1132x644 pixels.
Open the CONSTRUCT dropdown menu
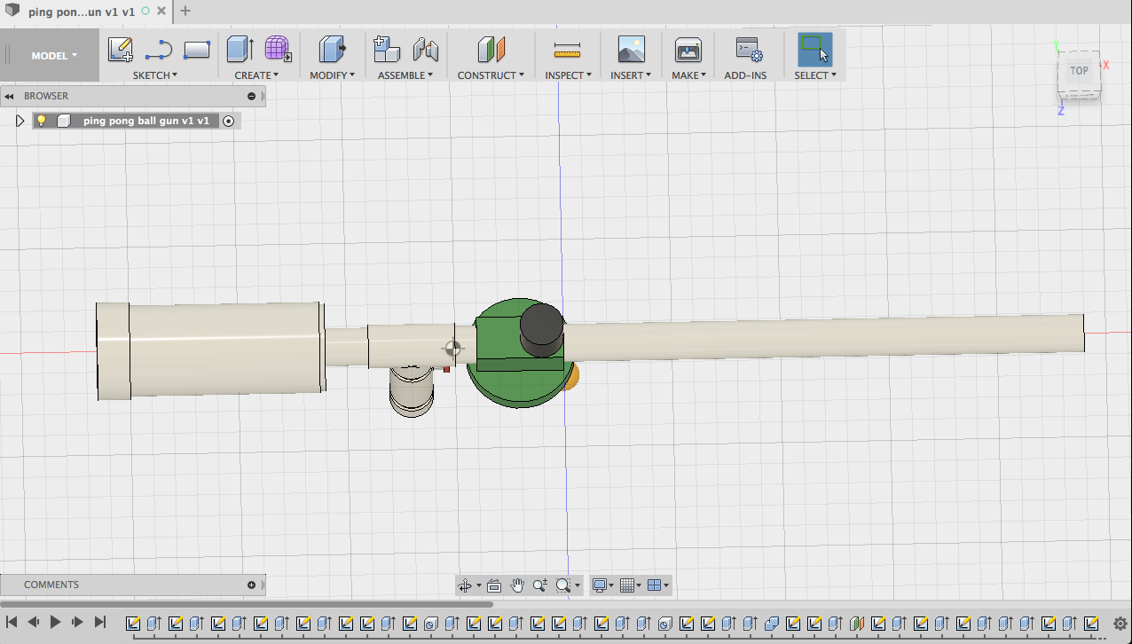(x=491, y=75)
